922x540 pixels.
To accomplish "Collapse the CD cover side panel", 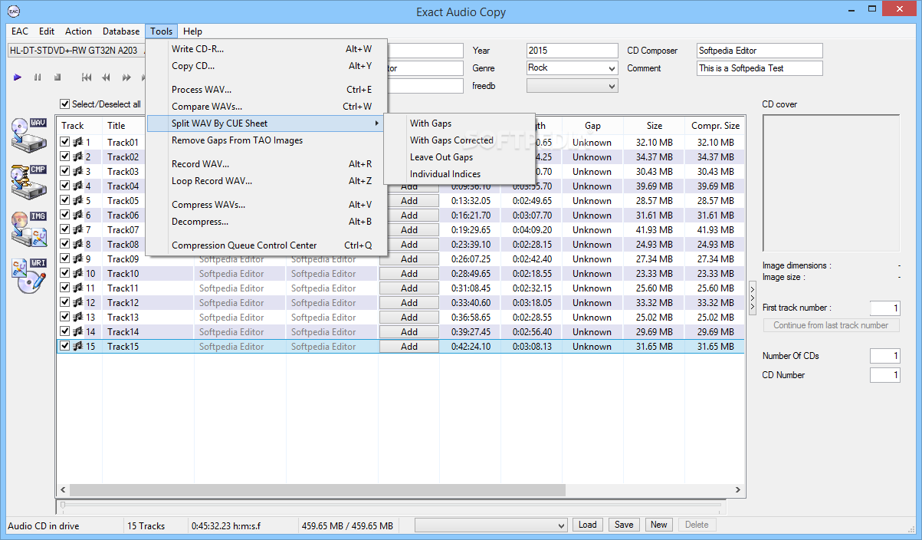I will pyautogui.click(x=753, y=298).
